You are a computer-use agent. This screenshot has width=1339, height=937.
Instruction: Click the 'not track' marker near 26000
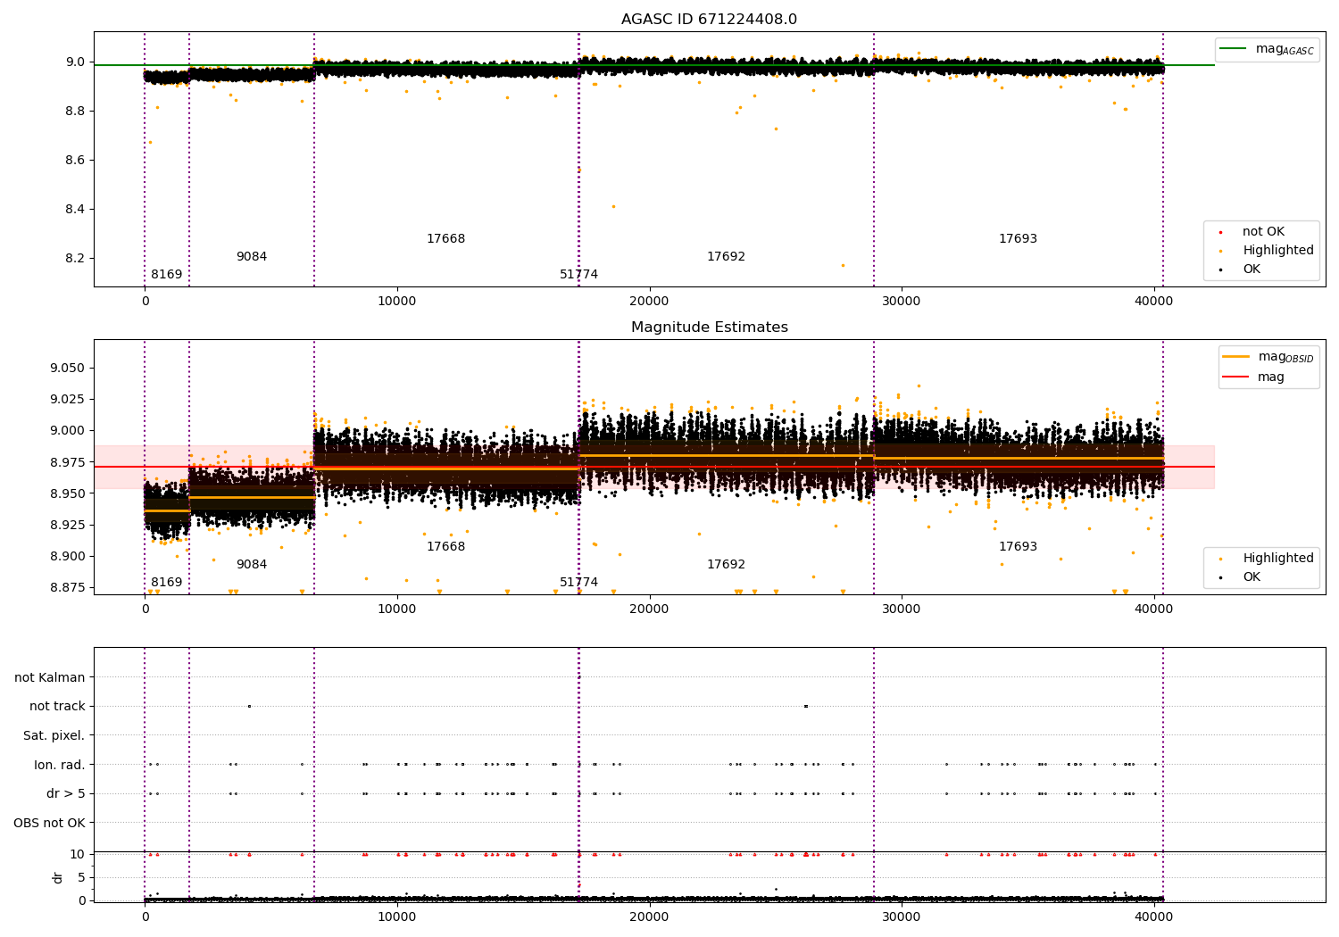806,706
